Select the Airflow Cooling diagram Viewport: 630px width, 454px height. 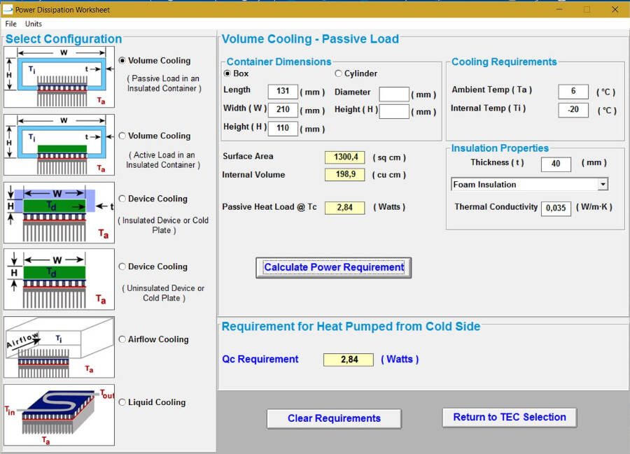(59, 346)
